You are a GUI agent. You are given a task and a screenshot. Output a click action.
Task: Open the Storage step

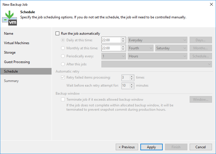coord(10,52)
